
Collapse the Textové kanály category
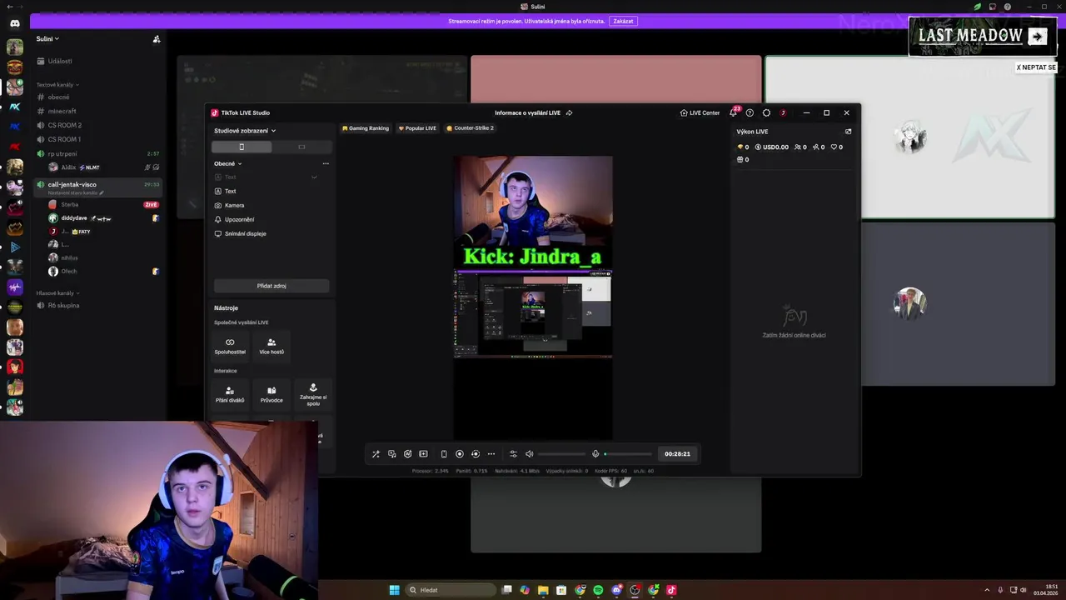click(x=57, y=84)
